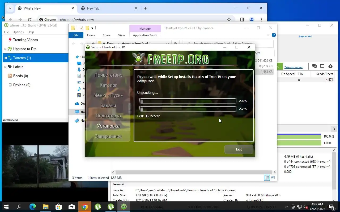Click the green uTorrent search button
The width and height of the screenshot is (340, 212).
[279, 66]
